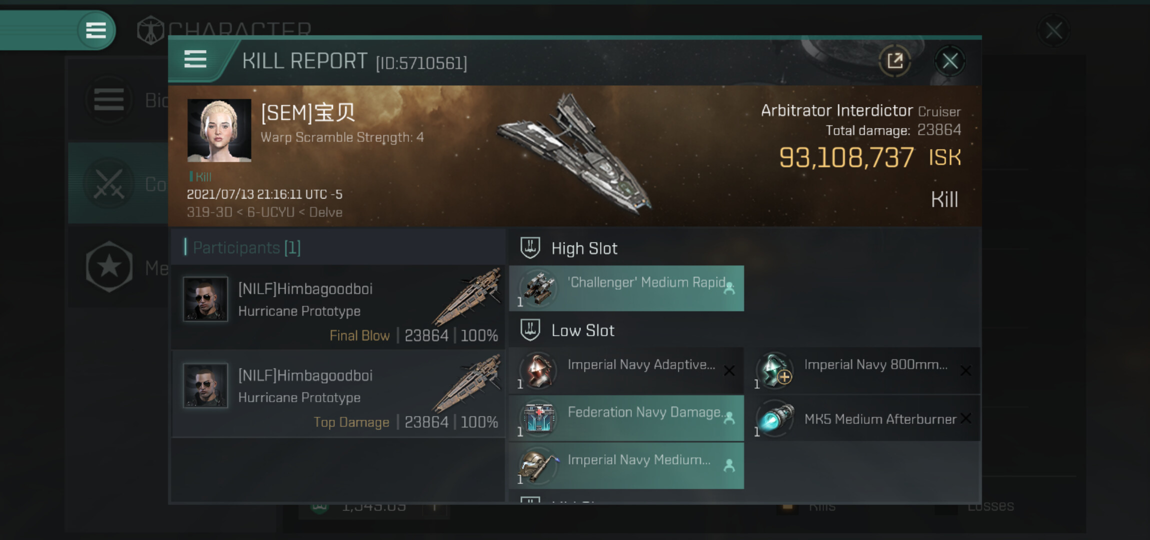This screenshot has width=1150, height=540.
Task: Click the victim character portrait
Action: tap(219, 130)
